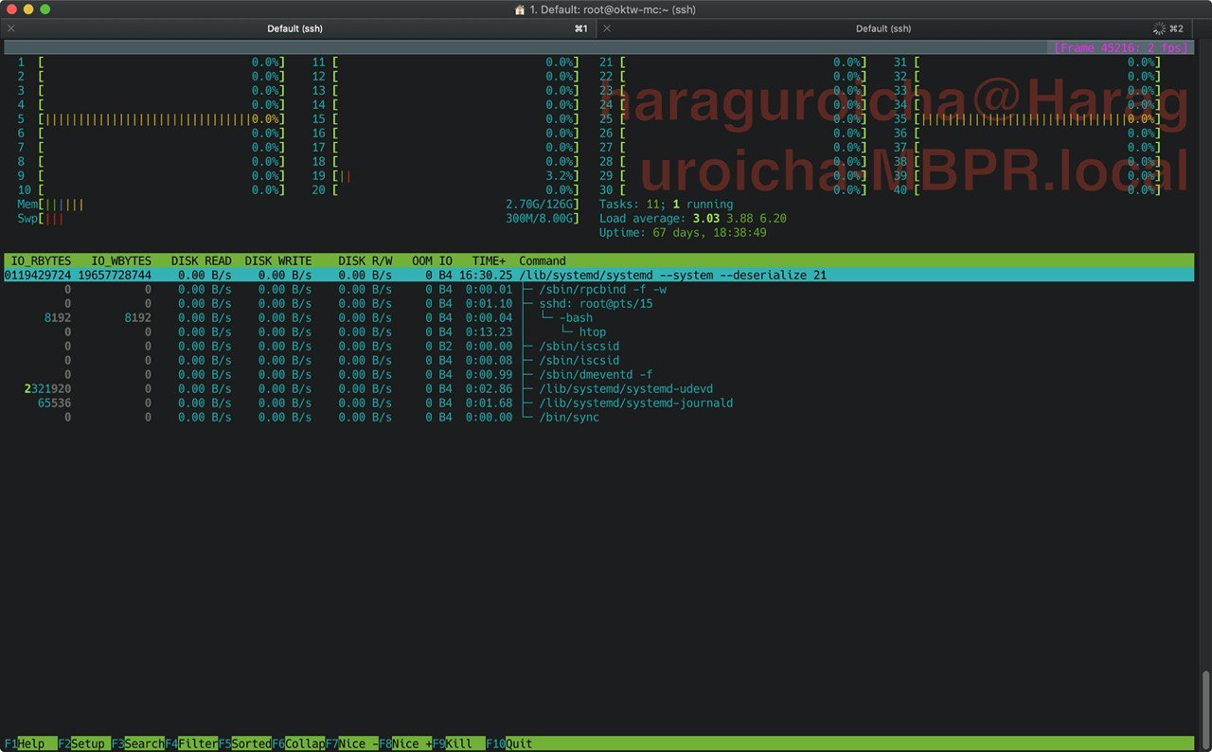The height and width of the screenshot is (752, 1212).
Task: Click the Uptime 67 days, 18:38:49 text
Action: 683,232
